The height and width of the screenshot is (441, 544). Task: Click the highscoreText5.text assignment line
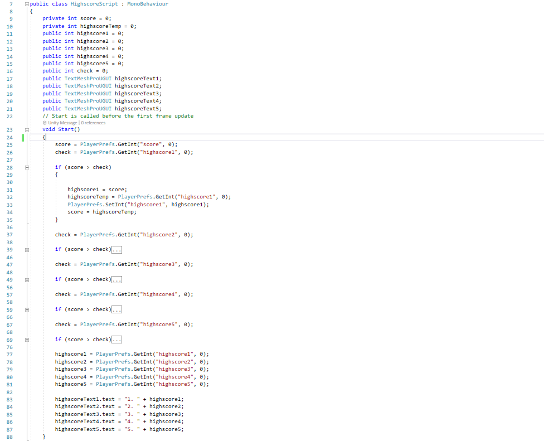[119, 429]
